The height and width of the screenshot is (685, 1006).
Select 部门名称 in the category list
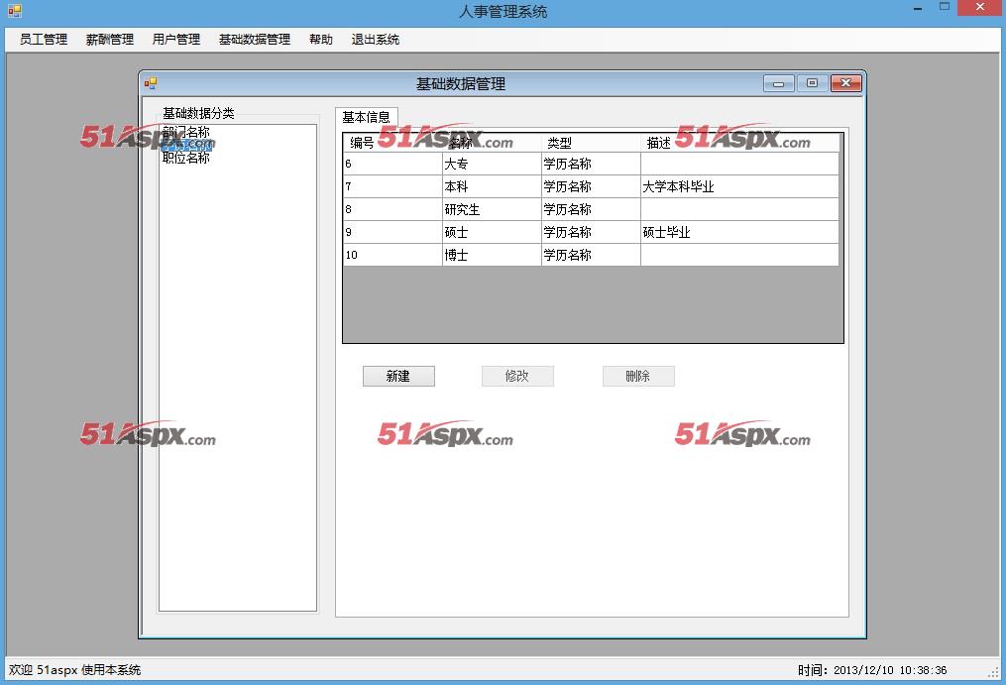coord(186,131)
